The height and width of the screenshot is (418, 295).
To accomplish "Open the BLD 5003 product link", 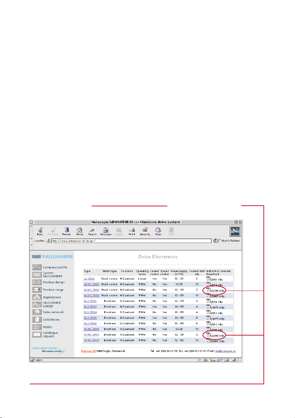I will click(x=90, y=306).
